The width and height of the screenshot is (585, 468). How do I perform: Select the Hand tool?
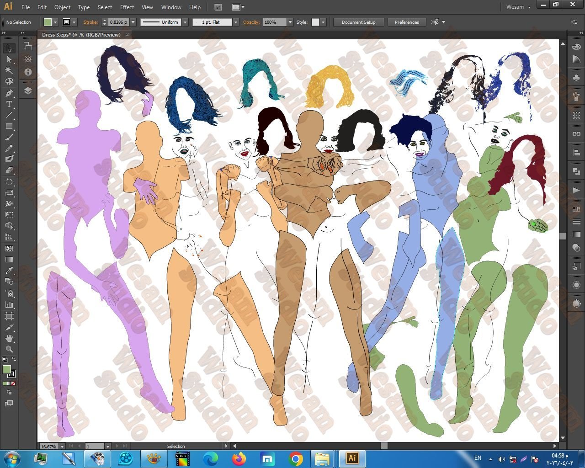(x=9, y=338)
